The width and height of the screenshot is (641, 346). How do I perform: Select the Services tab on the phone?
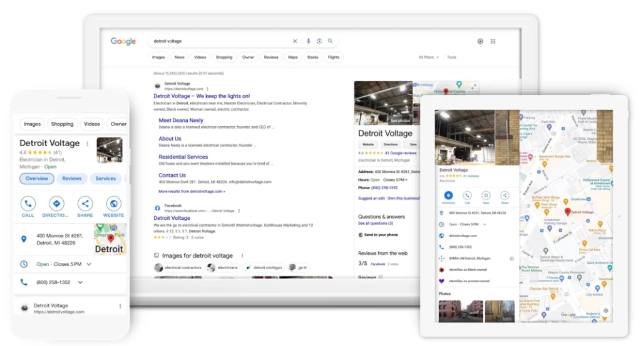click(105, 178)
